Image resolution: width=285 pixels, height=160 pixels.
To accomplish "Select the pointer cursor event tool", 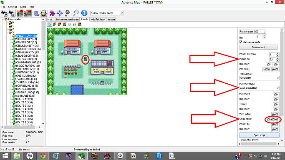I will [x=49, y=24].
